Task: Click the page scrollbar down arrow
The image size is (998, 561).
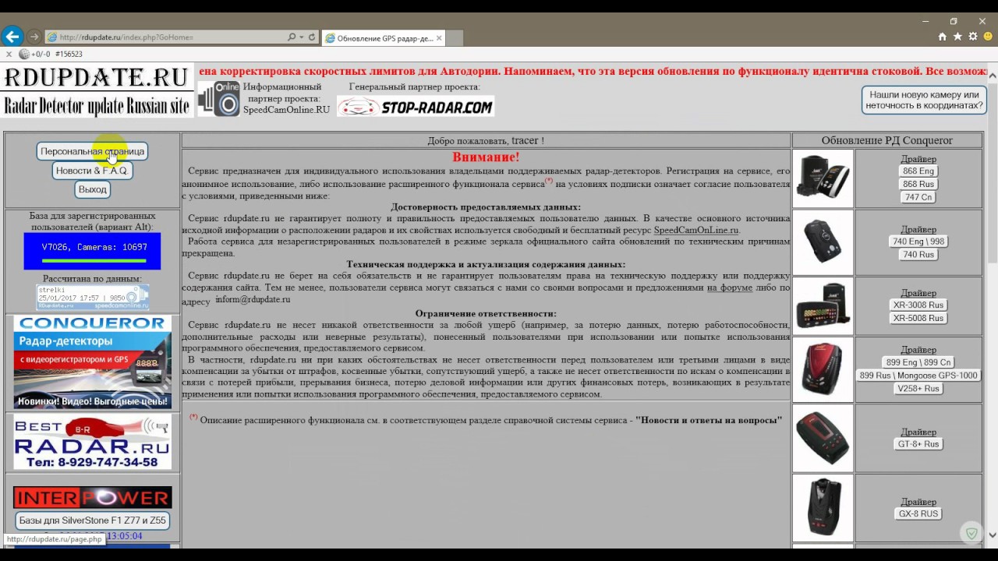Action: [992, 536]
